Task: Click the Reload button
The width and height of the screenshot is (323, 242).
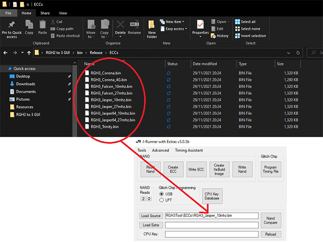Action: (x=271, y=234)
